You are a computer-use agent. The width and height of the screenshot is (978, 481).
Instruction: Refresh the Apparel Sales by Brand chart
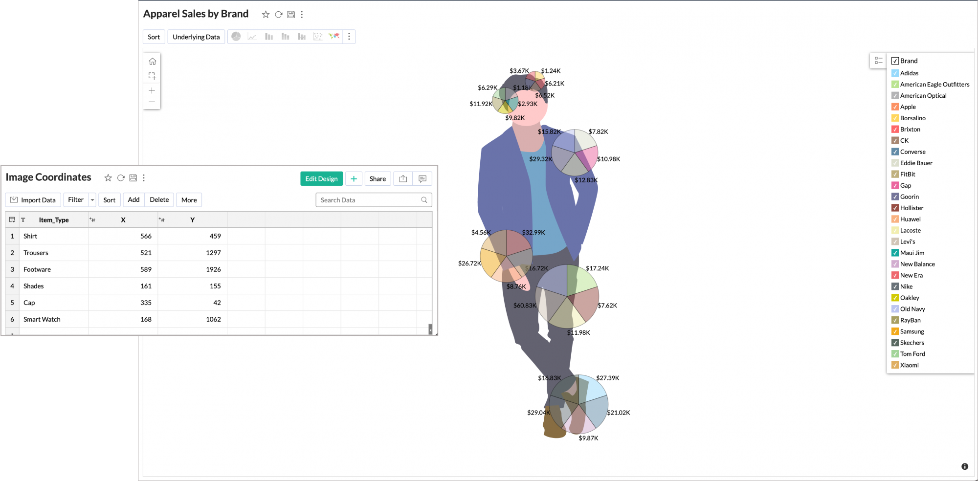[279, 15]
